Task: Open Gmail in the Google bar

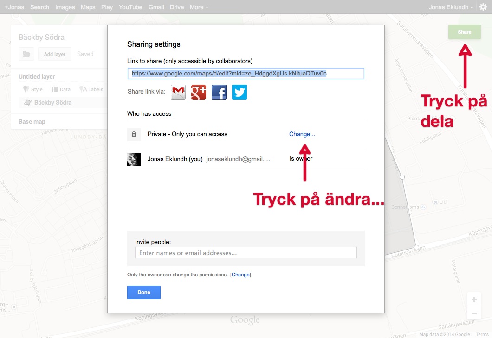Action: pyautogui.click(x=156, y=7)
